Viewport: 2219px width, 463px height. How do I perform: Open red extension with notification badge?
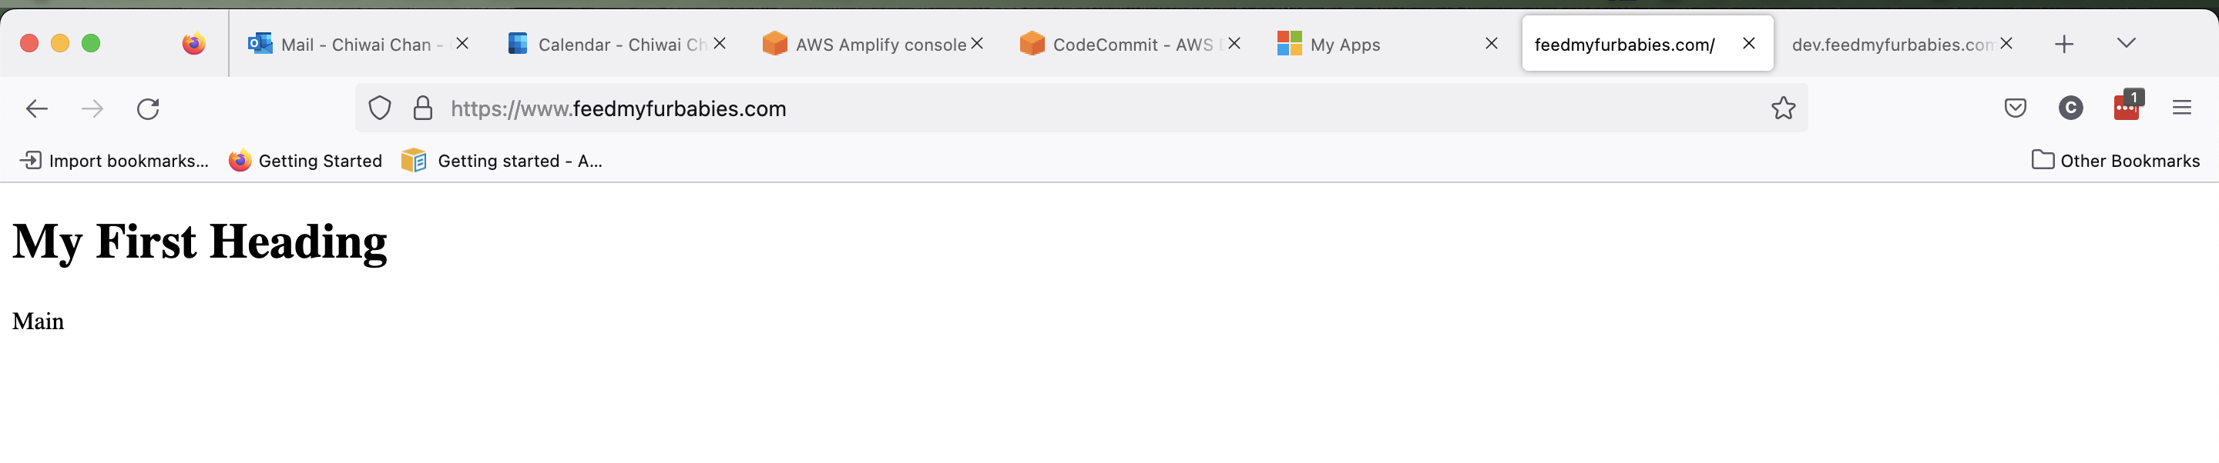(2127, 106)
